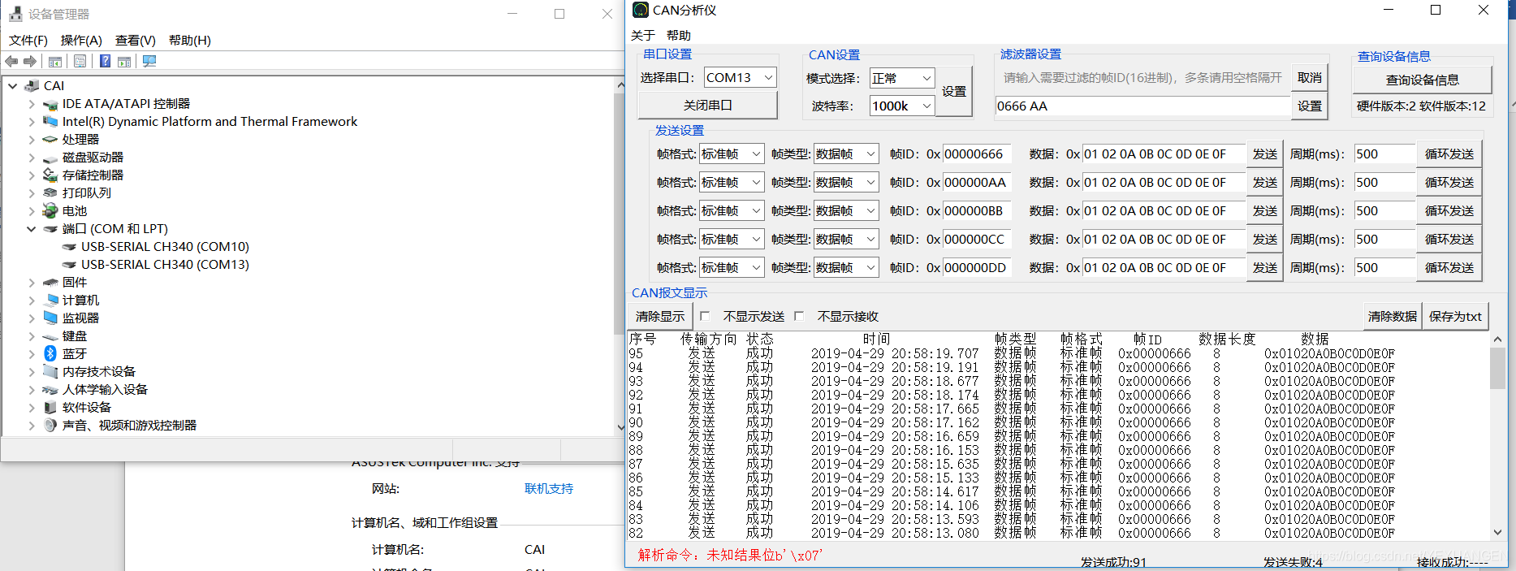Collapse the 端口 (COM 和 LPT) node
Viewport: 1516px width, 571px height.
click(x=31, y=229)
